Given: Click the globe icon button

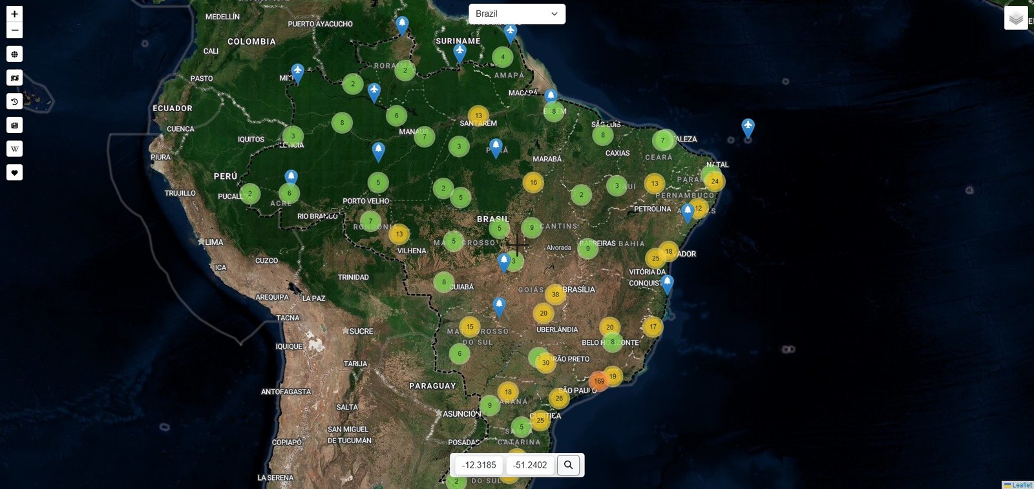Looking at the screenshot, I should coord(14,54).
